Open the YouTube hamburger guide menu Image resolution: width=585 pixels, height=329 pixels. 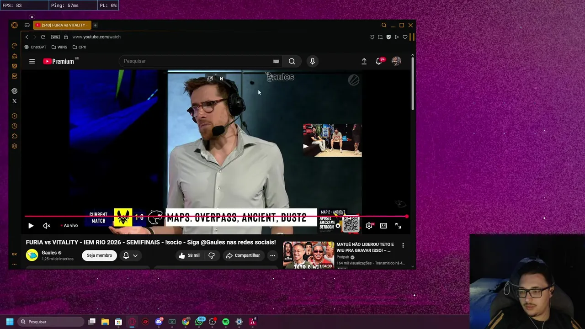point(32,61)
